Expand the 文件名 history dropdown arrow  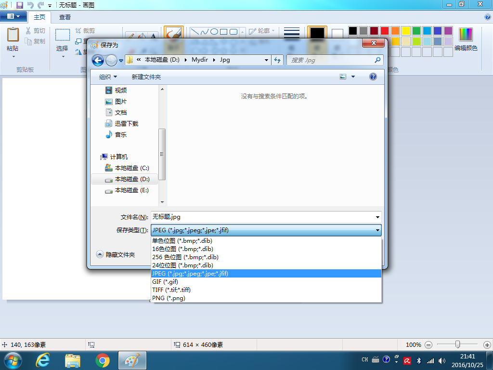pos(377,217)
